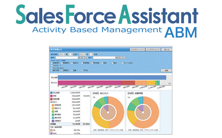
Task: Select the 案件商談 activity checkbox
Action: (x=92, y=63)
